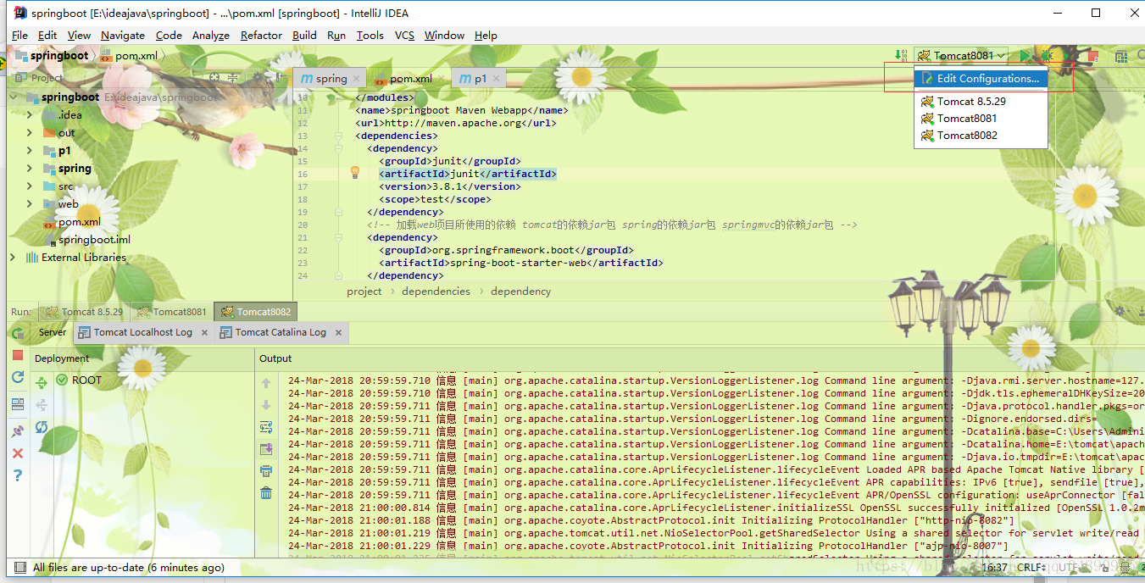Expand the out folder
This screenshot has height=583, width=1145.
(x=30, y=133)
